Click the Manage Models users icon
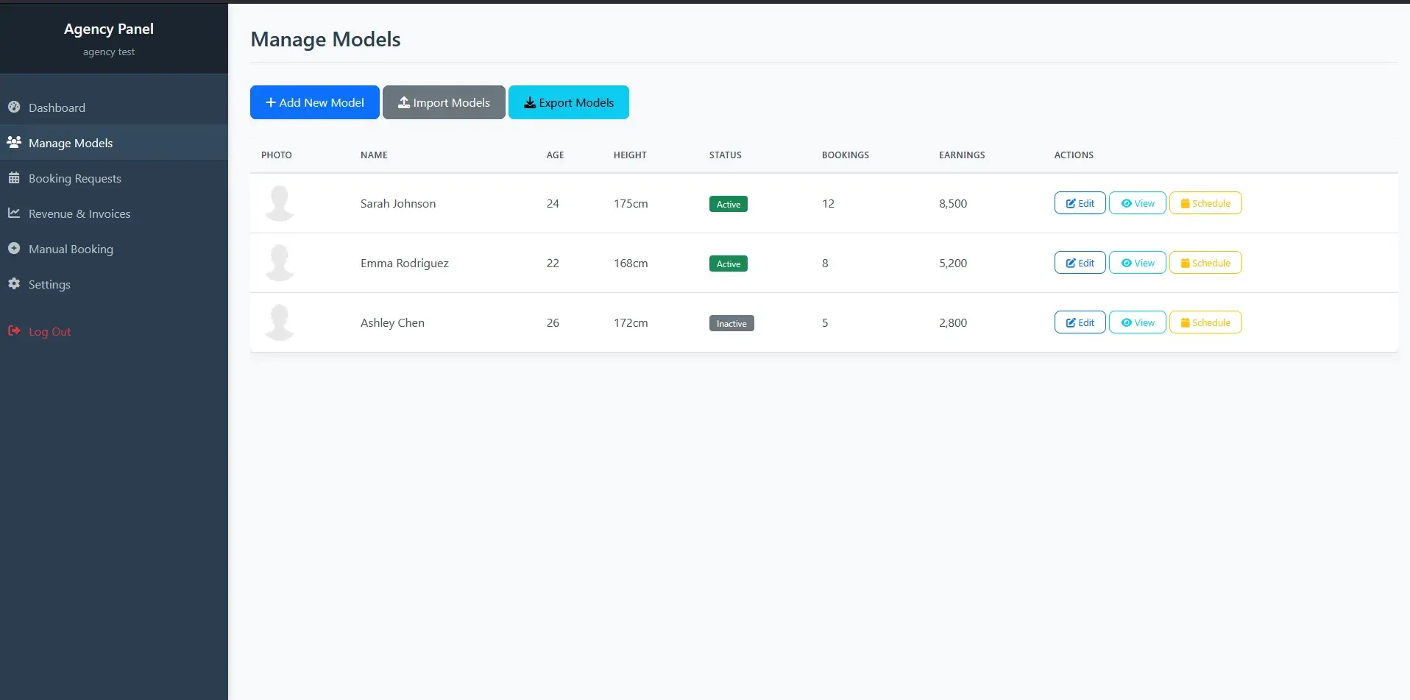The width and height of the screenshot is (1410, 700). pos(14,142)
